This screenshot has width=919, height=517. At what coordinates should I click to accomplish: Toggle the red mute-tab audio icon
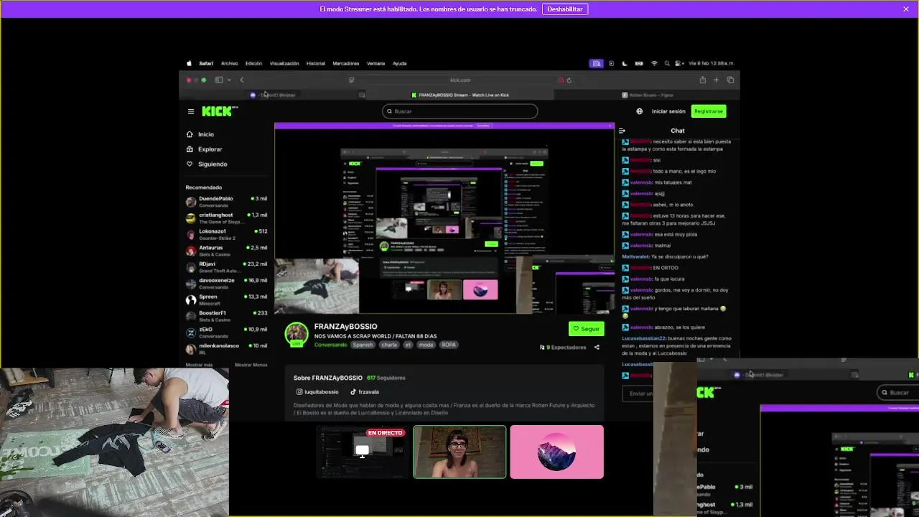(561, 80)
